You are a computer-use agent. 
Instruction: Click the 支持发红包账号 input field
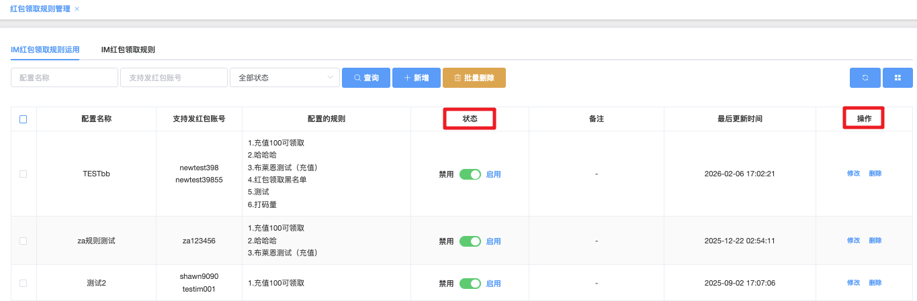point(173,78)
